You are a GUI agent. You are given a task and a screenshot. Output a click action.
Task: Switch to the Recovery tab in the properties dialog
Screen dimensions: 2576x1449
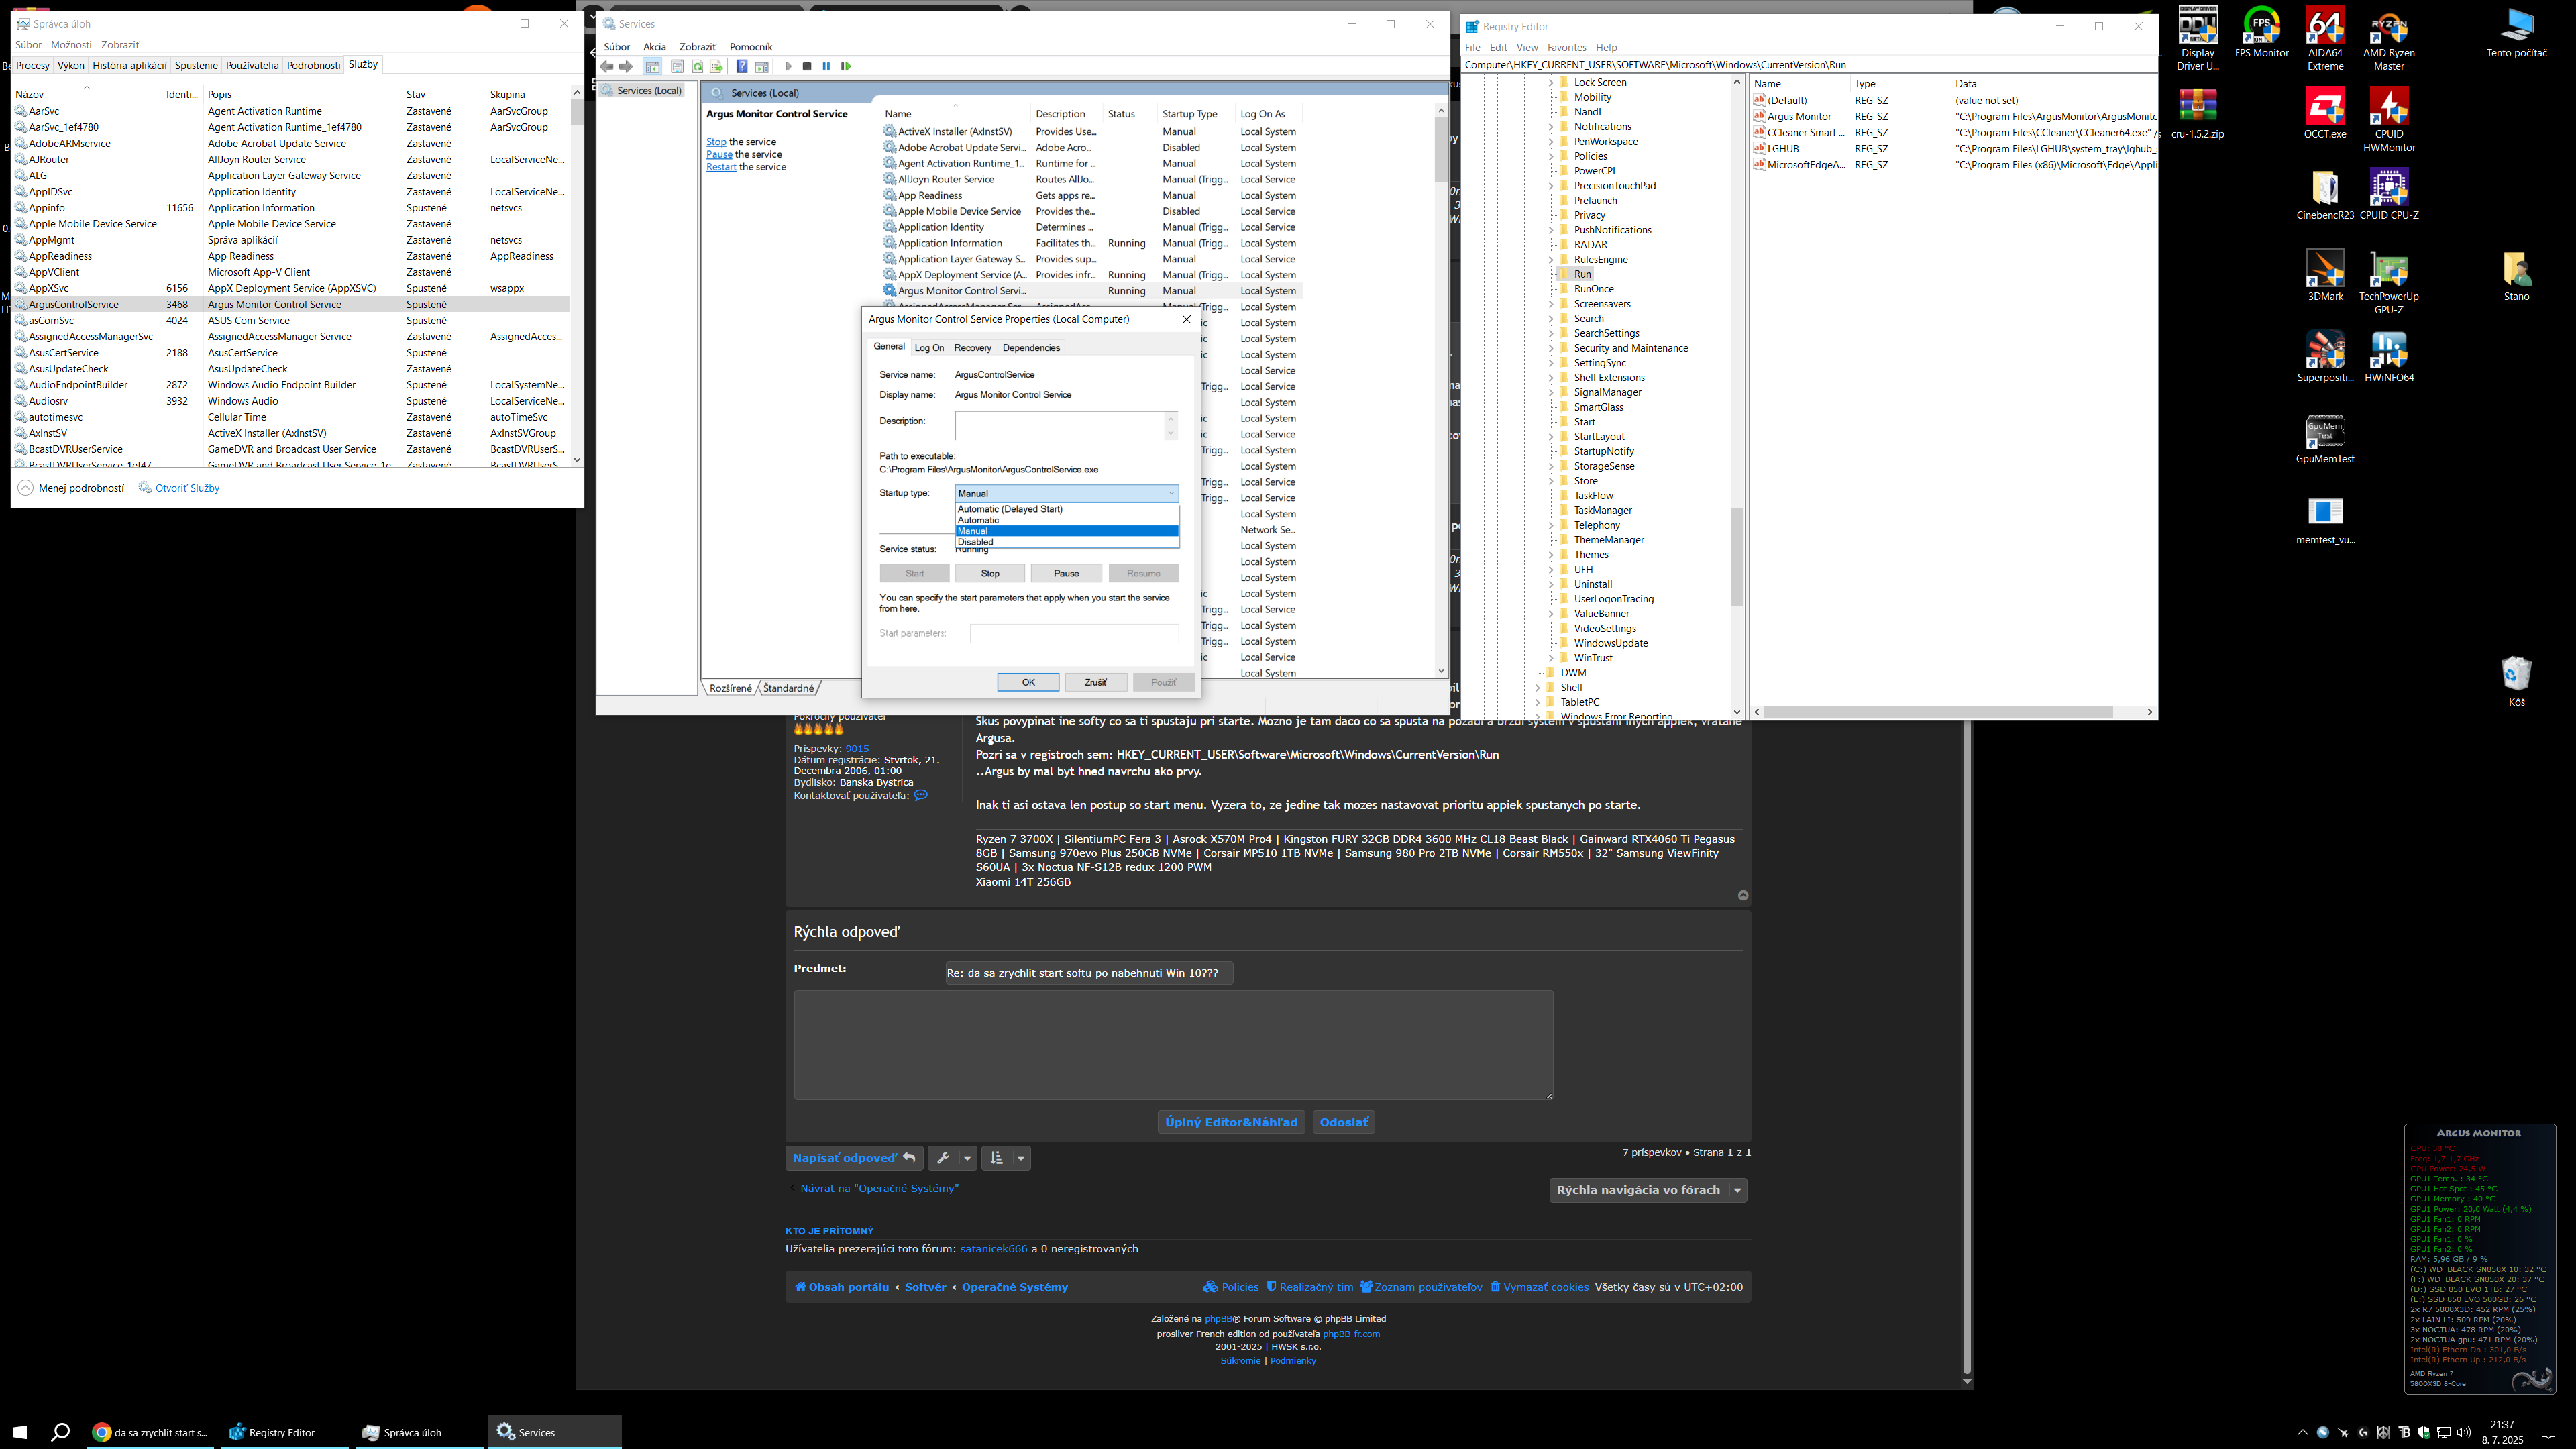tap(972, 348)
